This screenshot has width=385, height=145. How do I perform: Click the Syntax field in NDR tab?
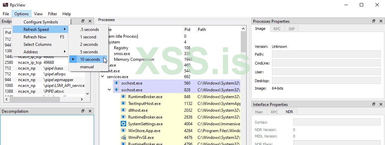pos(337,122)
